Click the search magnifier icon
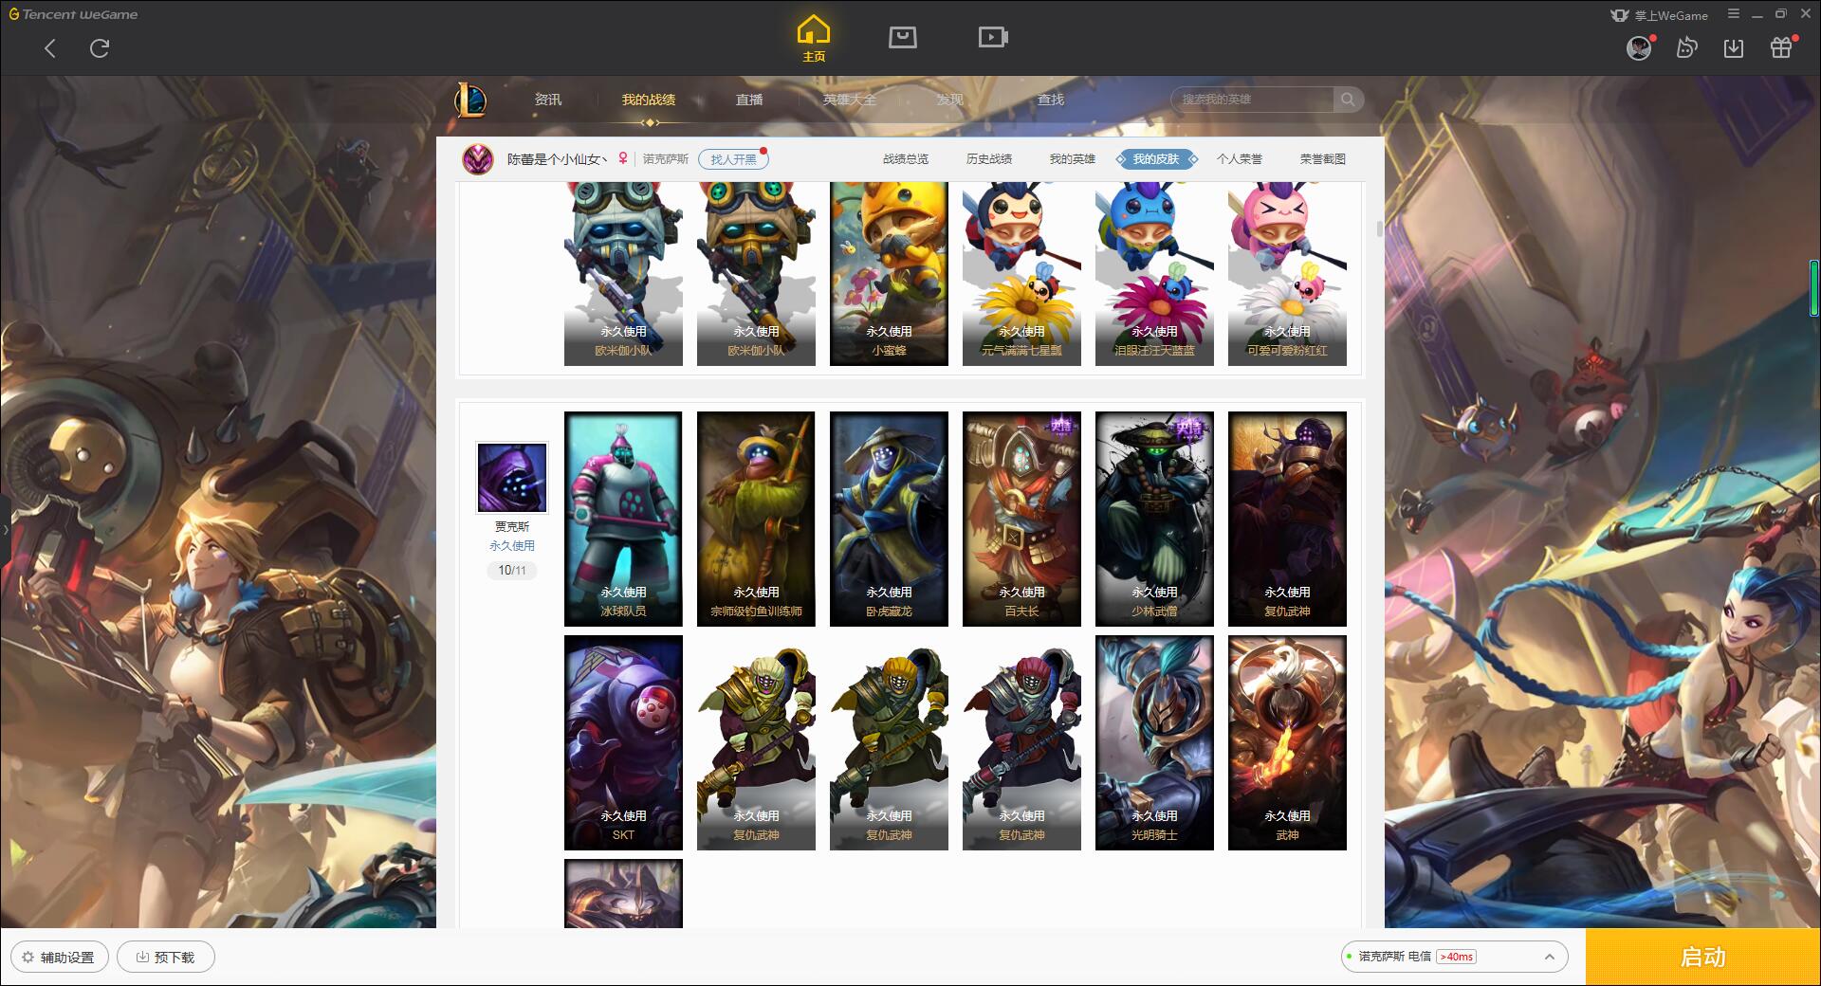Image resolution: width=1821 pixels, height=986 pixels. (1348, 100)
